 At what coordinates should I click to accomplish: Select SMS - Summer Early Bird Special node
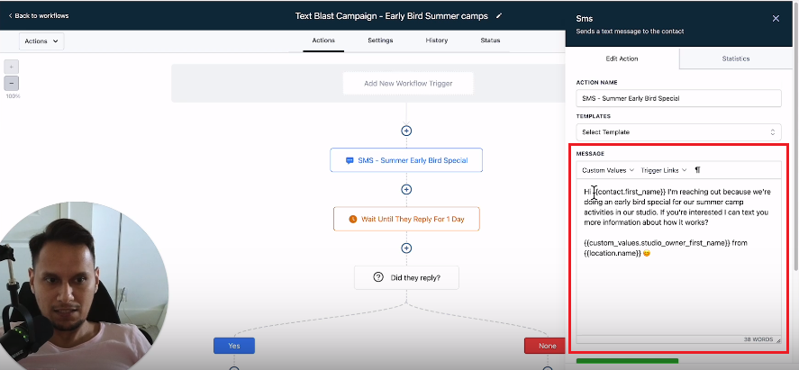pyautogui.click(x=406, y=160)
